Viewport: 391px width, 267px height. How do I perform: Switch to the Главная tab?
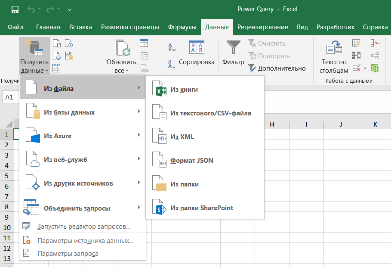click(x=48, y=27)
